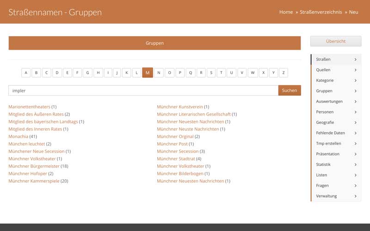Viewport: 370px width, 231px height.
Task: Navigate to Straßenverzeichnis breadcrumb
Action: coord(321,12)
